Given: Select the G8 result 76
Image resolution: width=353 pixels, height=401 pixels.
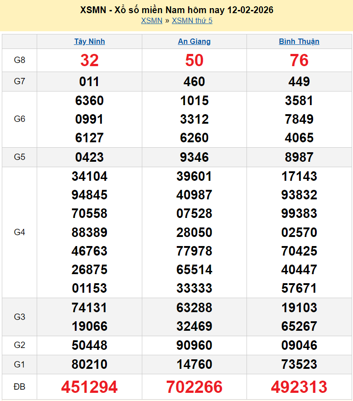Looking at the screenshot, I should tap(299, 60).
